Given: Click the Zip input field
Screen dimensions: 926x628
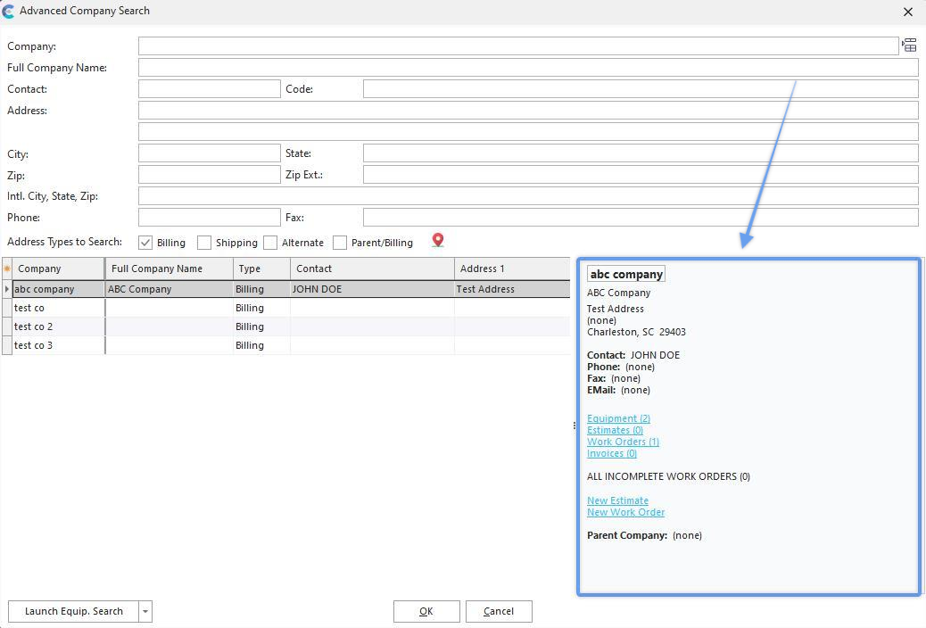Looking at the screenshot, I should 209,174.
